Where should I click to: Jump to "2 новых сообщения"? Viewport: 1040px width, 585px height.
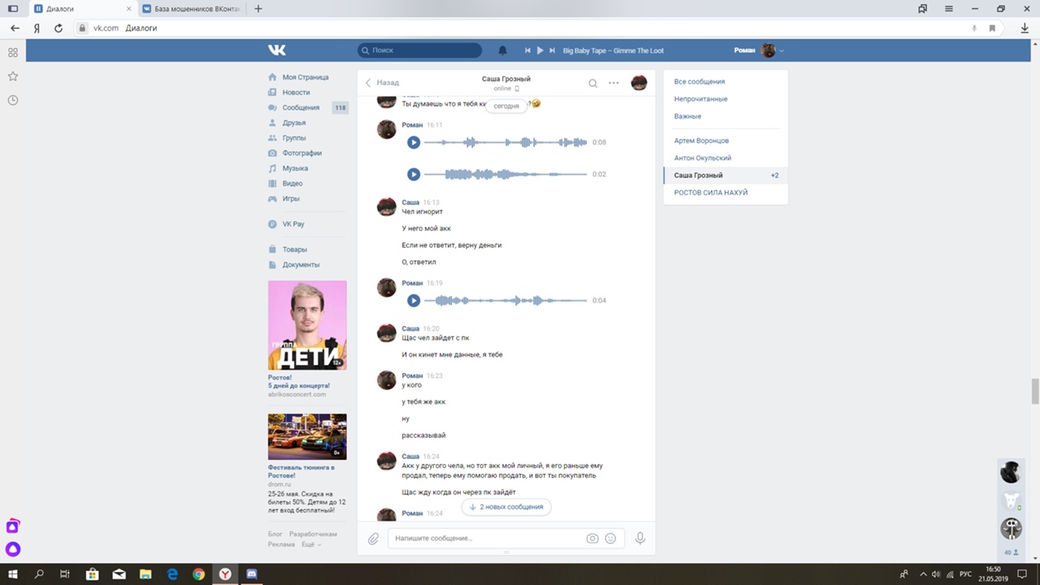(x=507, y=507)
